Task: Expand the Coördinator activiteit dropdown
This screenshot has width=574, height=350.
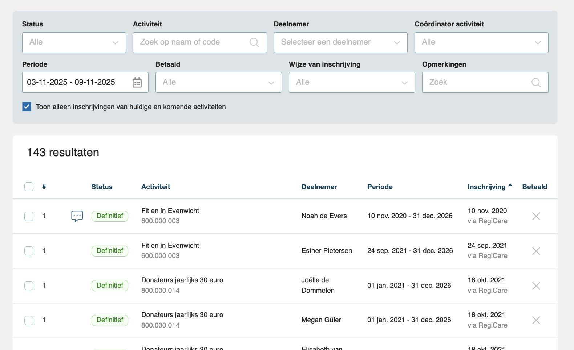Action: click(x=481, y=42)
